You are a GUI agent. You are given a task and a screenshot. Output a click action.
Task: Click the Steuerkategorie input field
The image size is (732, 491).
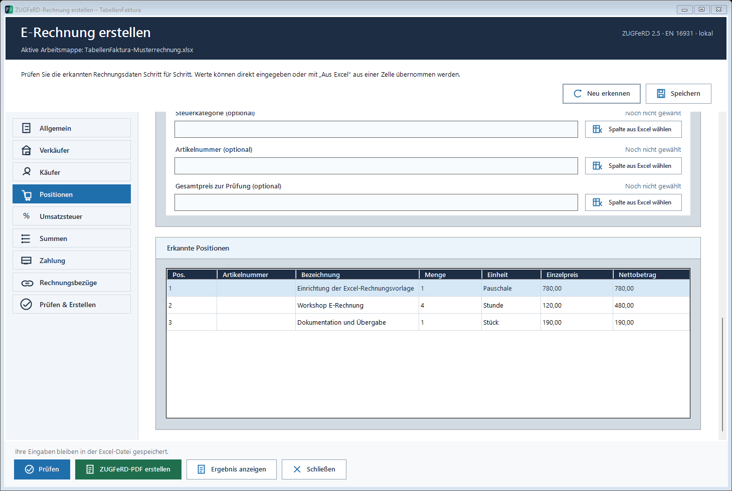click(376, 129)
